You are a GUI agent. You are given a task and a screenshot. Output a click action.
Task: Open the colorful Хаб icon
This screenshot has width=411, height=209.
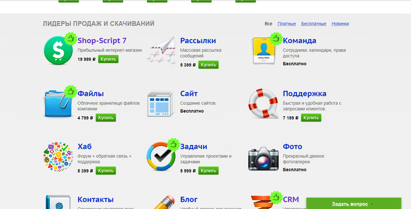pyautogui.click(x=58, y=157)
